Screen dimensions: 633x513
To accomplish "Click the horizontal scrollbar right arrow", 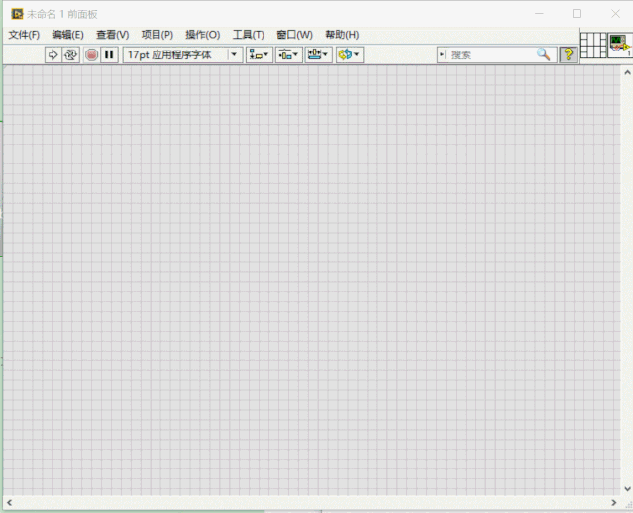I will (613, 502).
